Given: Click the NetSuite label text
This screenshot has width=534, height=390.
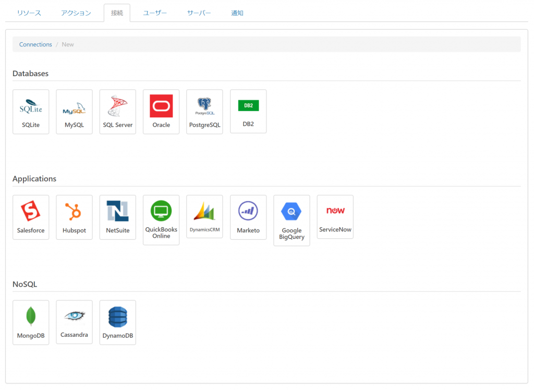Looking at the screenshot, I should point(117,230).
